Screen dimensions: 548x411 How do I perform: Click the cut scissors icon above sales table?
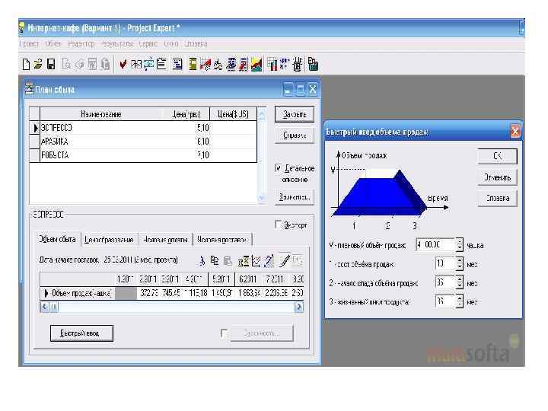[x=202, y=261]
